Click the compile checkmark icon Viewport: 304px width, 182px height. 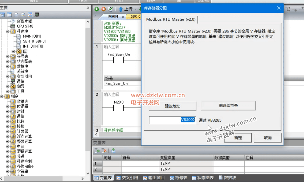[x=110, y=9]
